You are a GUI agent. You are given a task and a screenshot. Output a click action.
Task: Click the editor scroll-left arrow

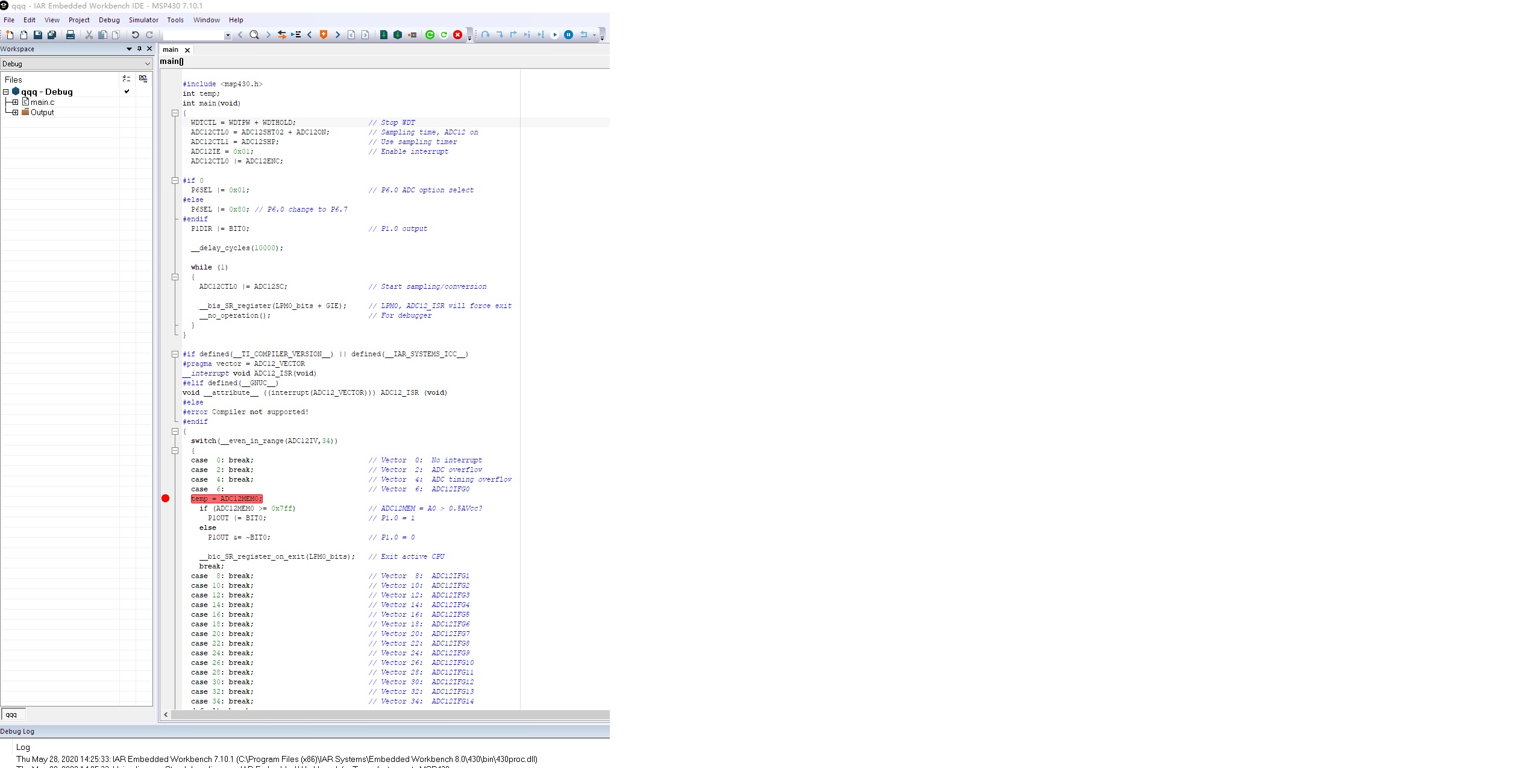[x=166, y=715]
